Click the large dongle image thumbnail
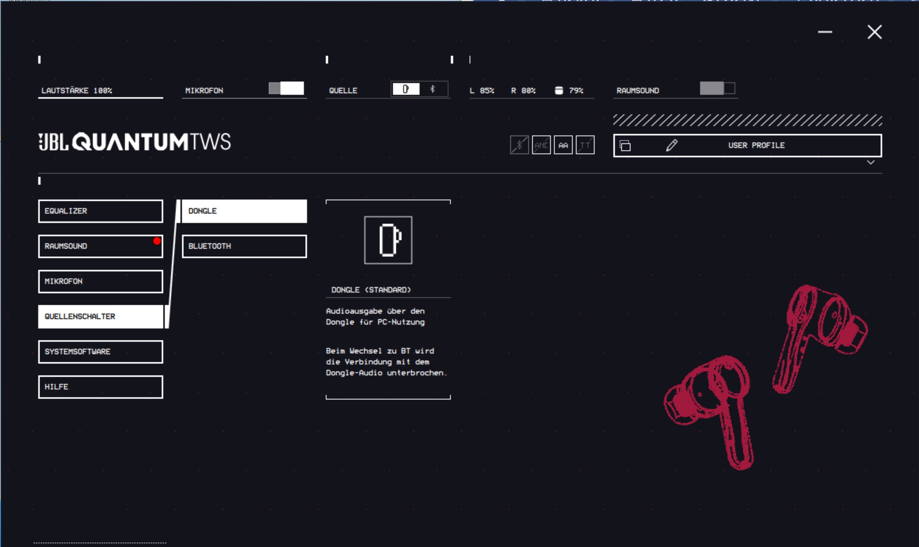The image size is (919, 547). pyautogui.click(x=388, y=240)
